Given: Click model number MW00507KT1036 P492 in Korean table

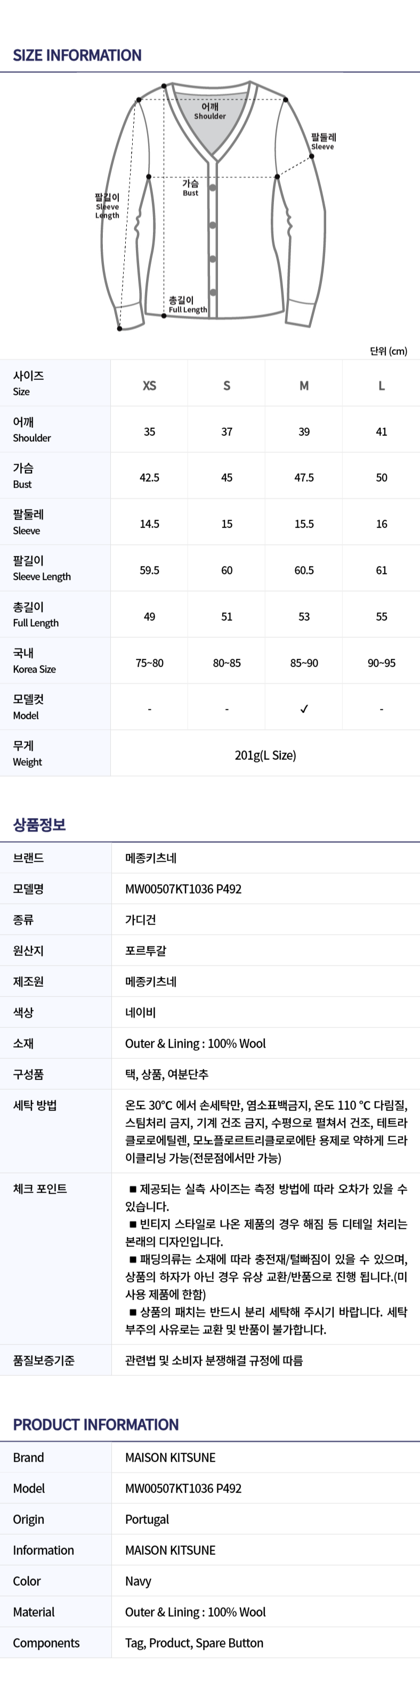Looking at the screenshot, I should tap(183, 889).
